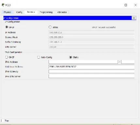Close the IP Configuration panel
This screenshot has width=140, height=125.
click(x=134, y=18)
